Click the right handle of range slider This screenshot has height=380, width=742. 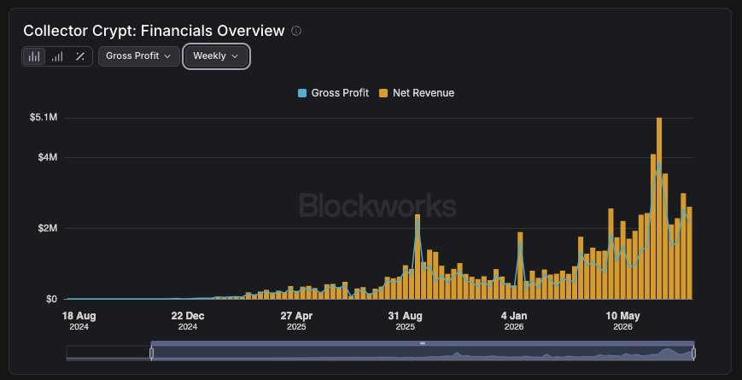(693, 353)
